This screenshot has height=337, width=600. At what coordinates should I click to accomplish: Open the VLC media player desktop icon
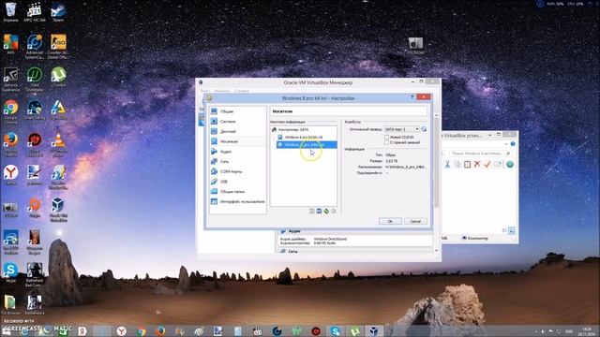(x=58, y=144)
